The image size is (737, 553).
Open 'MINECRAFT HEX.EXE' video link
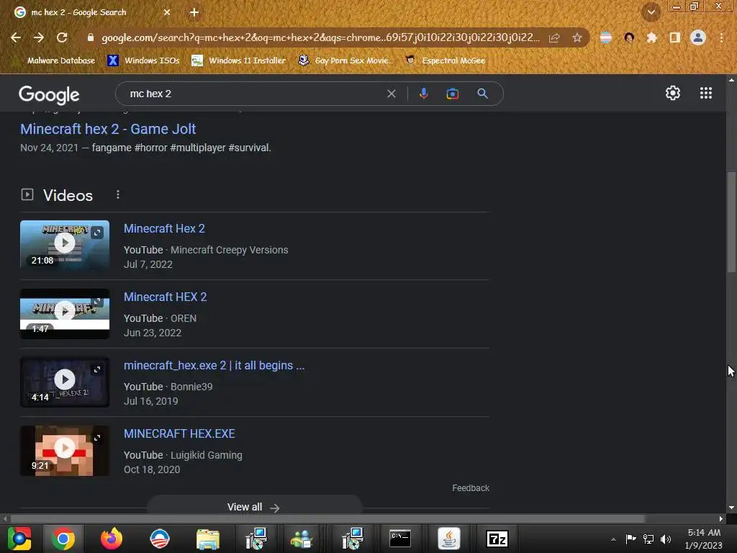click(x=179, y=433)
